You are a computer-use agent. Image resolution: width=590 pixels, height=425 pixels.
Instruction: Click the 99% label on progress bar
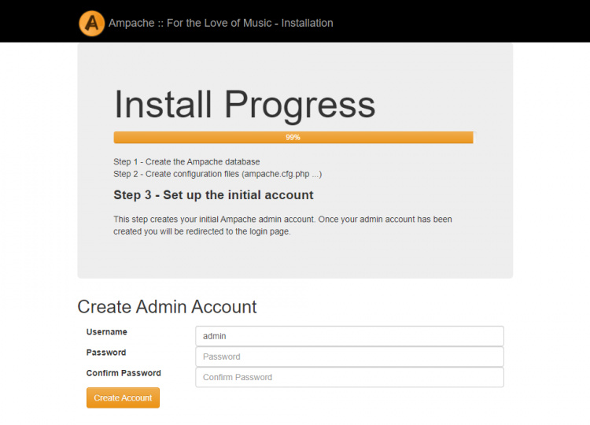point(293,137)
